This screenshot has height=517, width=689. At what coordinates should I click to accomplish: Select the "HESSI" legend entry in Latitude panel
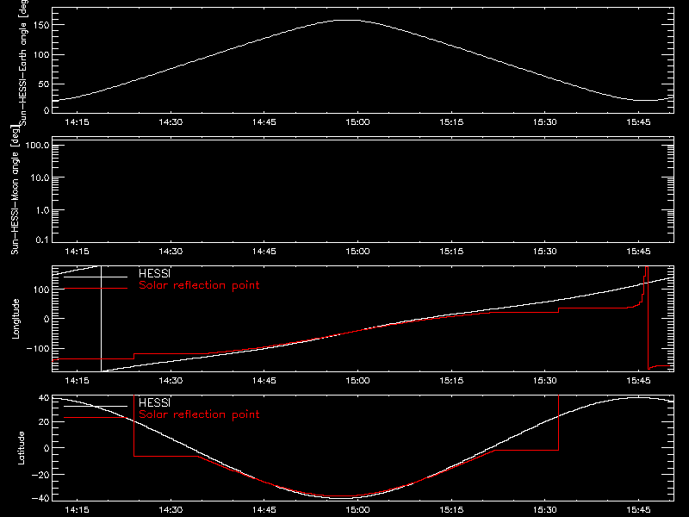pos(154,402)
